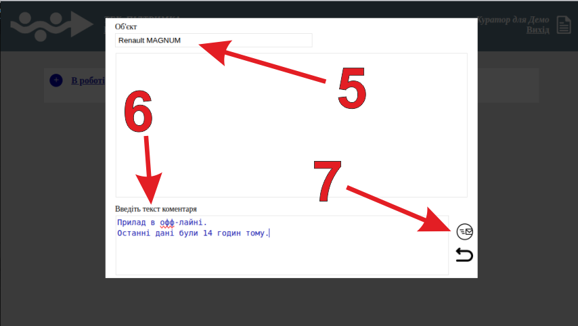The height and width of the screenshot is (326, 578).
Task: Send the comment with the envelope icon
Action: (x=465, y=231)
